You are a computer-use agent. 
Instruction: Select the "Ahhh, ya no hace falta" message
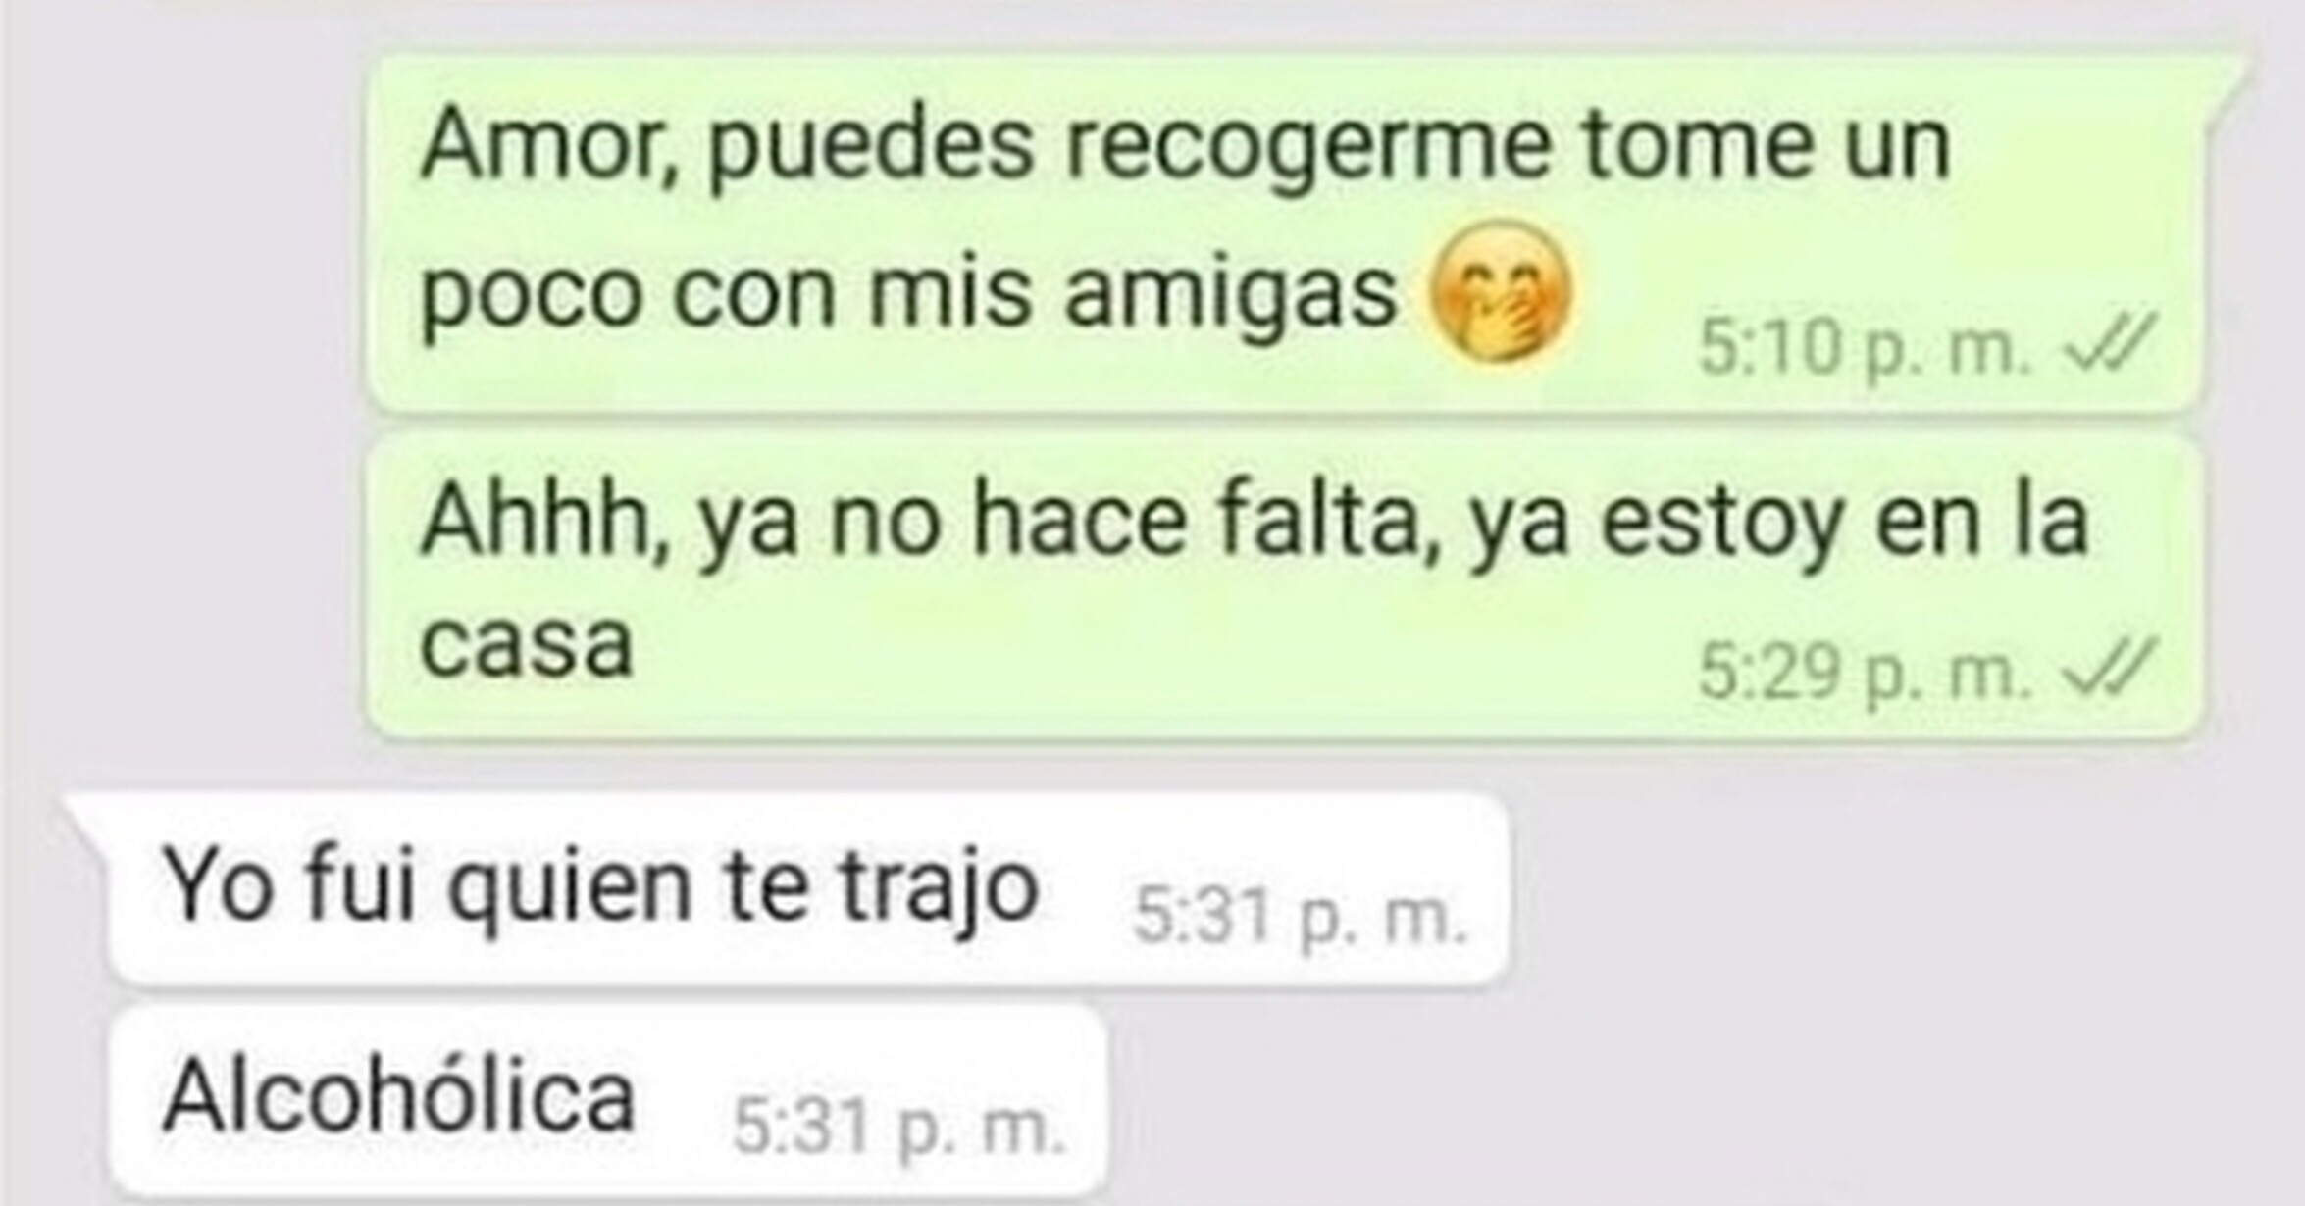pos(1285,586)
